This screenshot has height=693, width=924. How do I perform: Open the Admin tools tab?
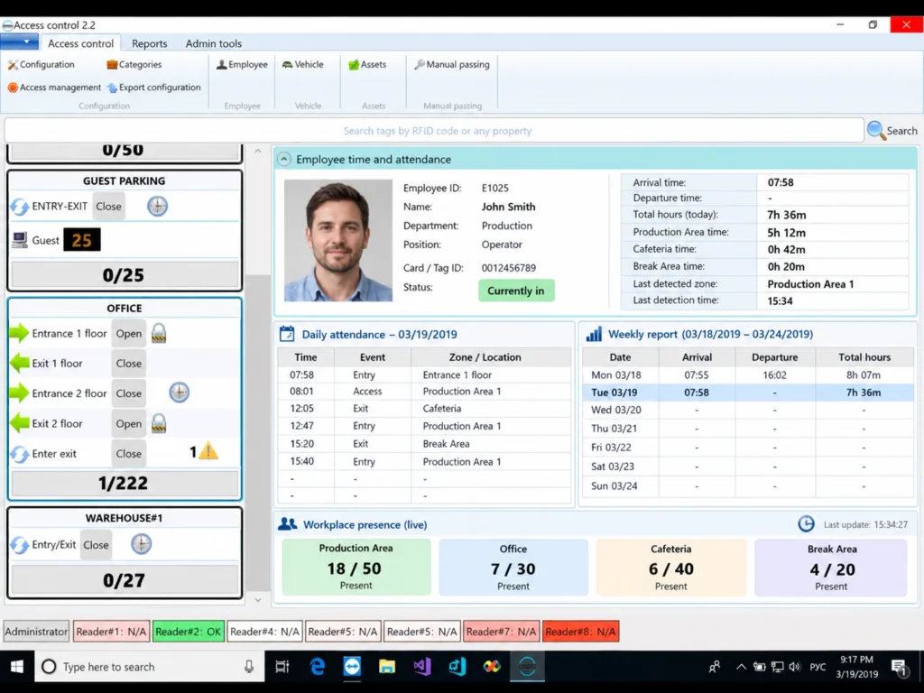213,43
